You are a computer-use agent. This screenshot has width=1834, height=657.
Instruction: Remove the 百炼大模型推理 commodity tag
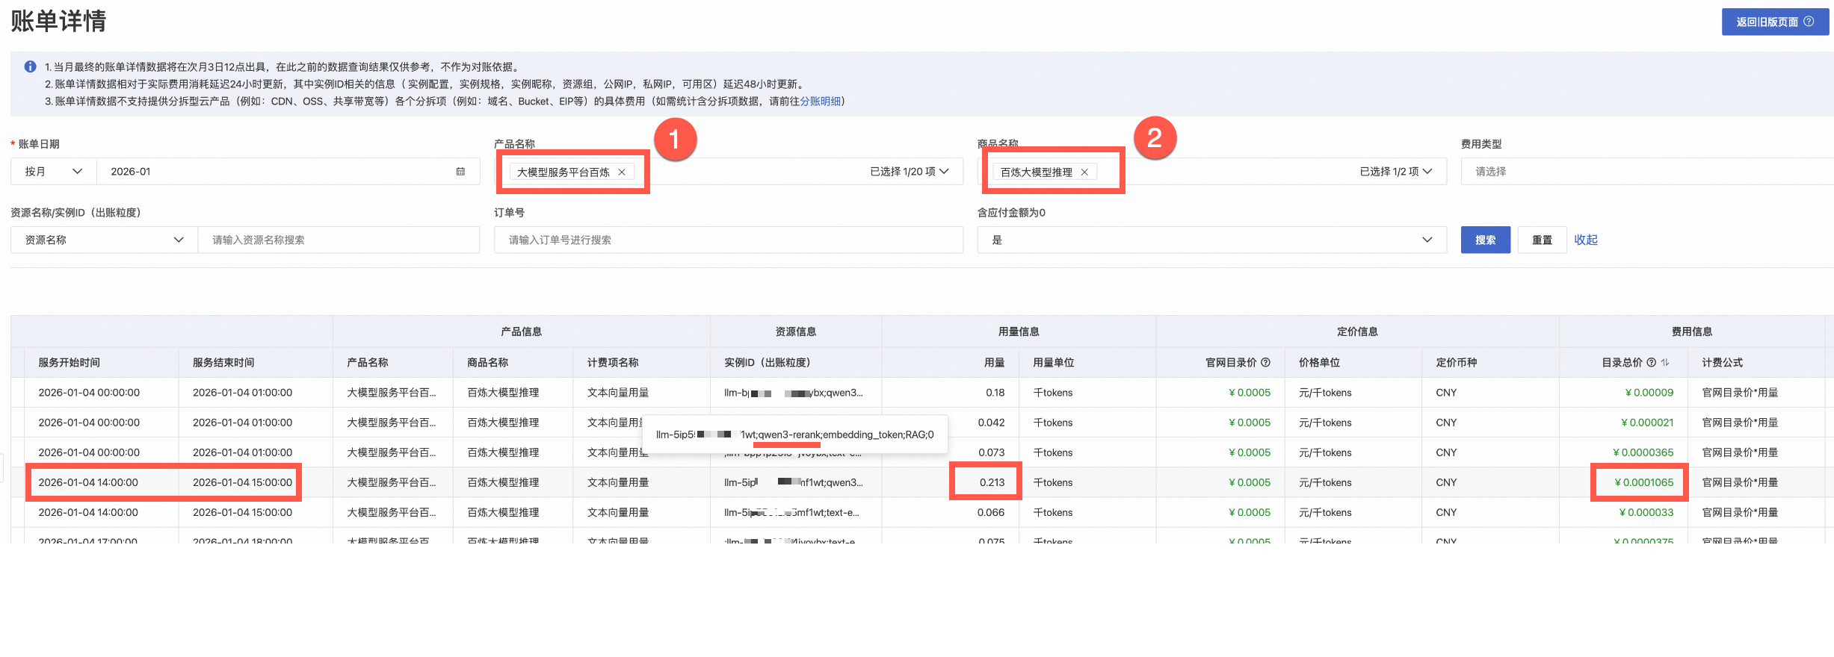1084,172
